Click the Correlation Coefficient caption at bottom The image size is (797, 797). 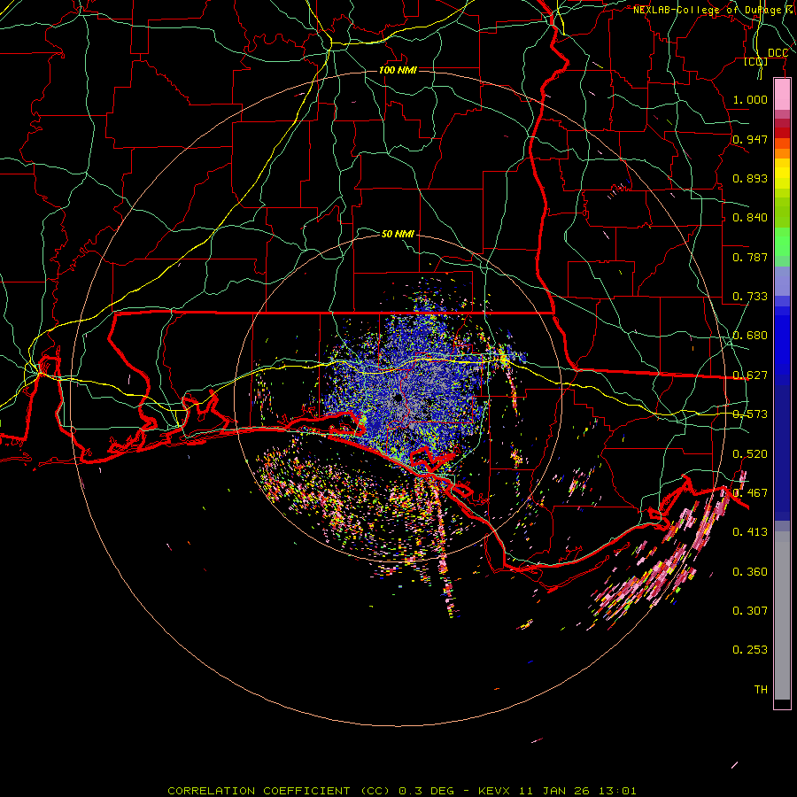point(401,791)
